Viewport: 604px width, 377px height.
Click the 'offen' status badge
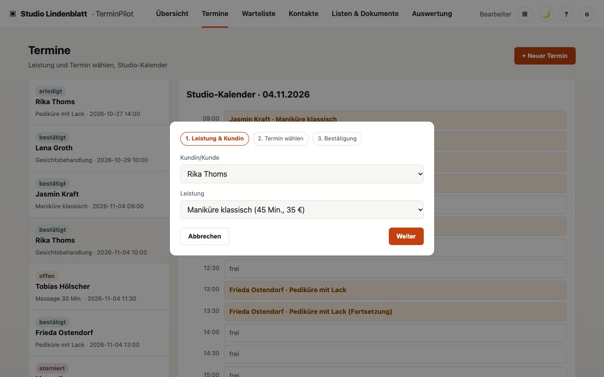47,276
